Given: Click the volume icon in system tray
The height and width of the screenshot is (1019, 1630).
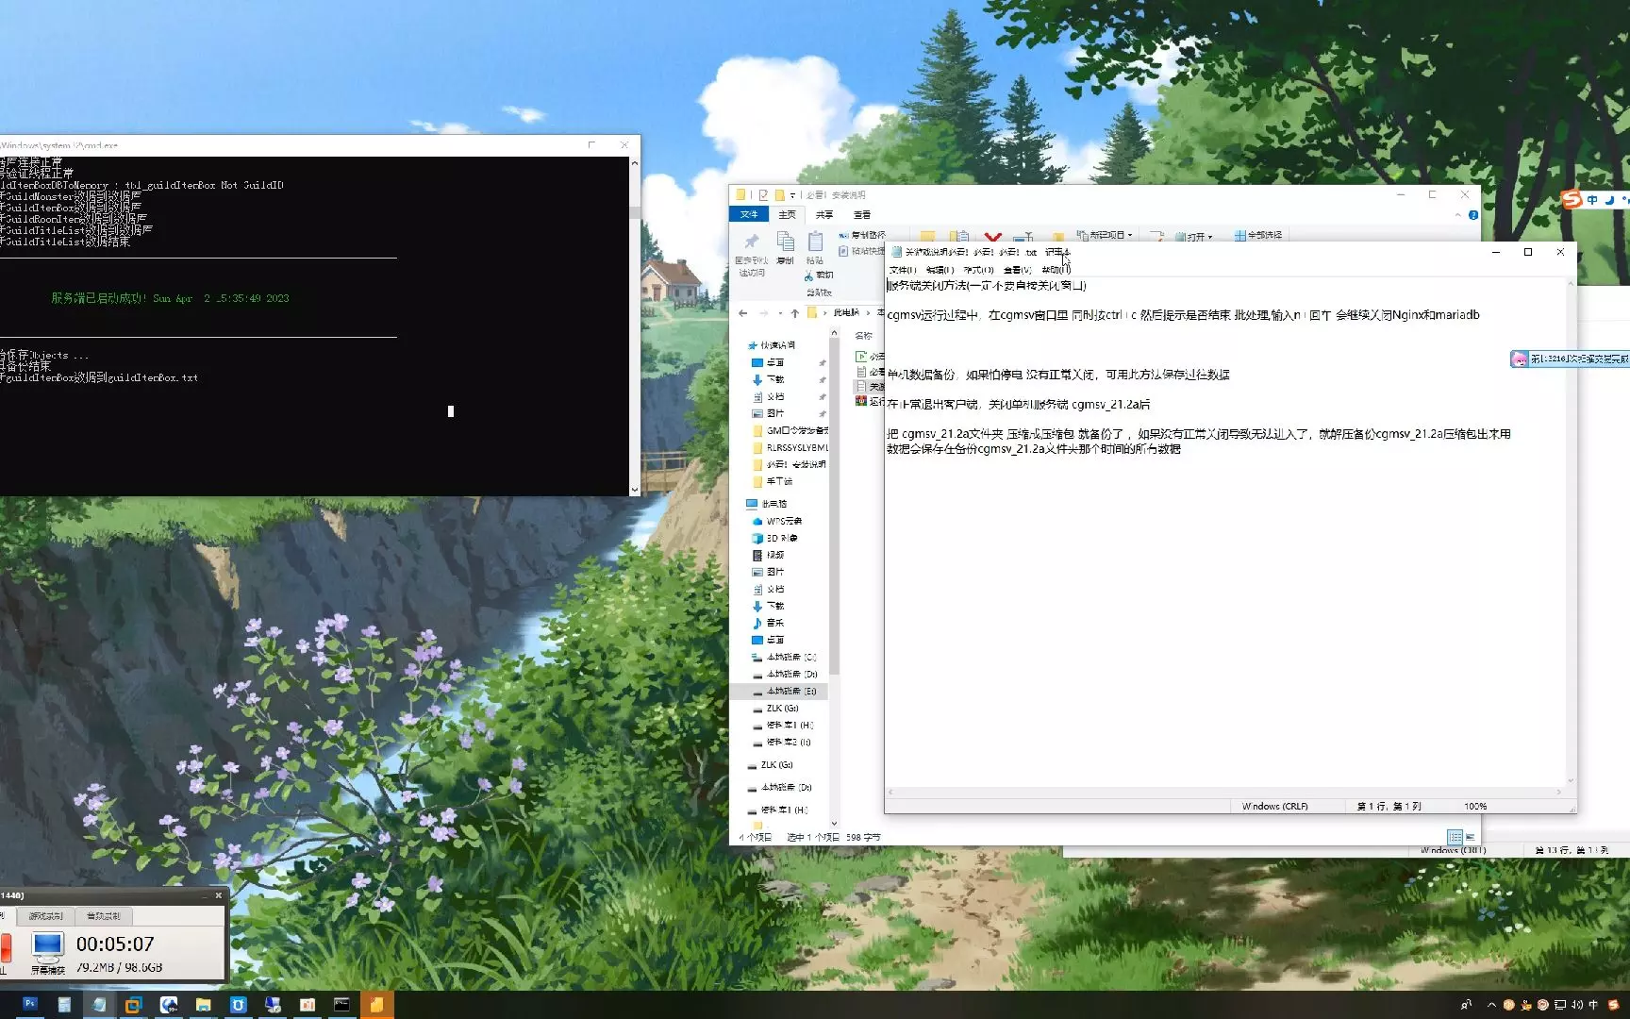Looking at the screenshot, I should 1577,1005.
